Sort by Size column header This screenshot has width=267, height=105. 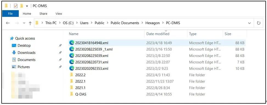click(x=228, y=34)
